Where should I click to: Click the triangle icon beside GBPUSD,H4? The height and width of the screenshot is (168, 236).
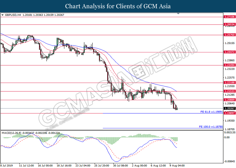[2, 15]
